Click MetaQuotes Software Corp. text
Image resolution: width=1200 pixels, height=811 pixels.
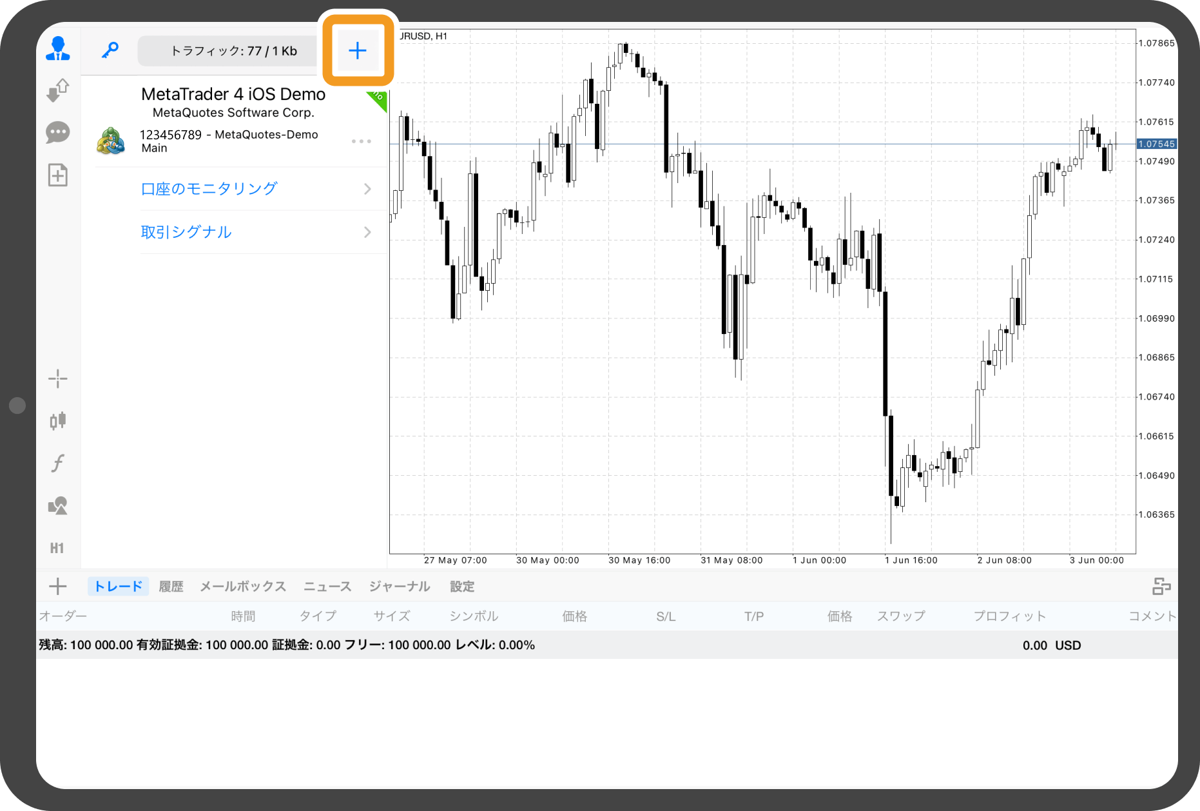coord(233,113)
